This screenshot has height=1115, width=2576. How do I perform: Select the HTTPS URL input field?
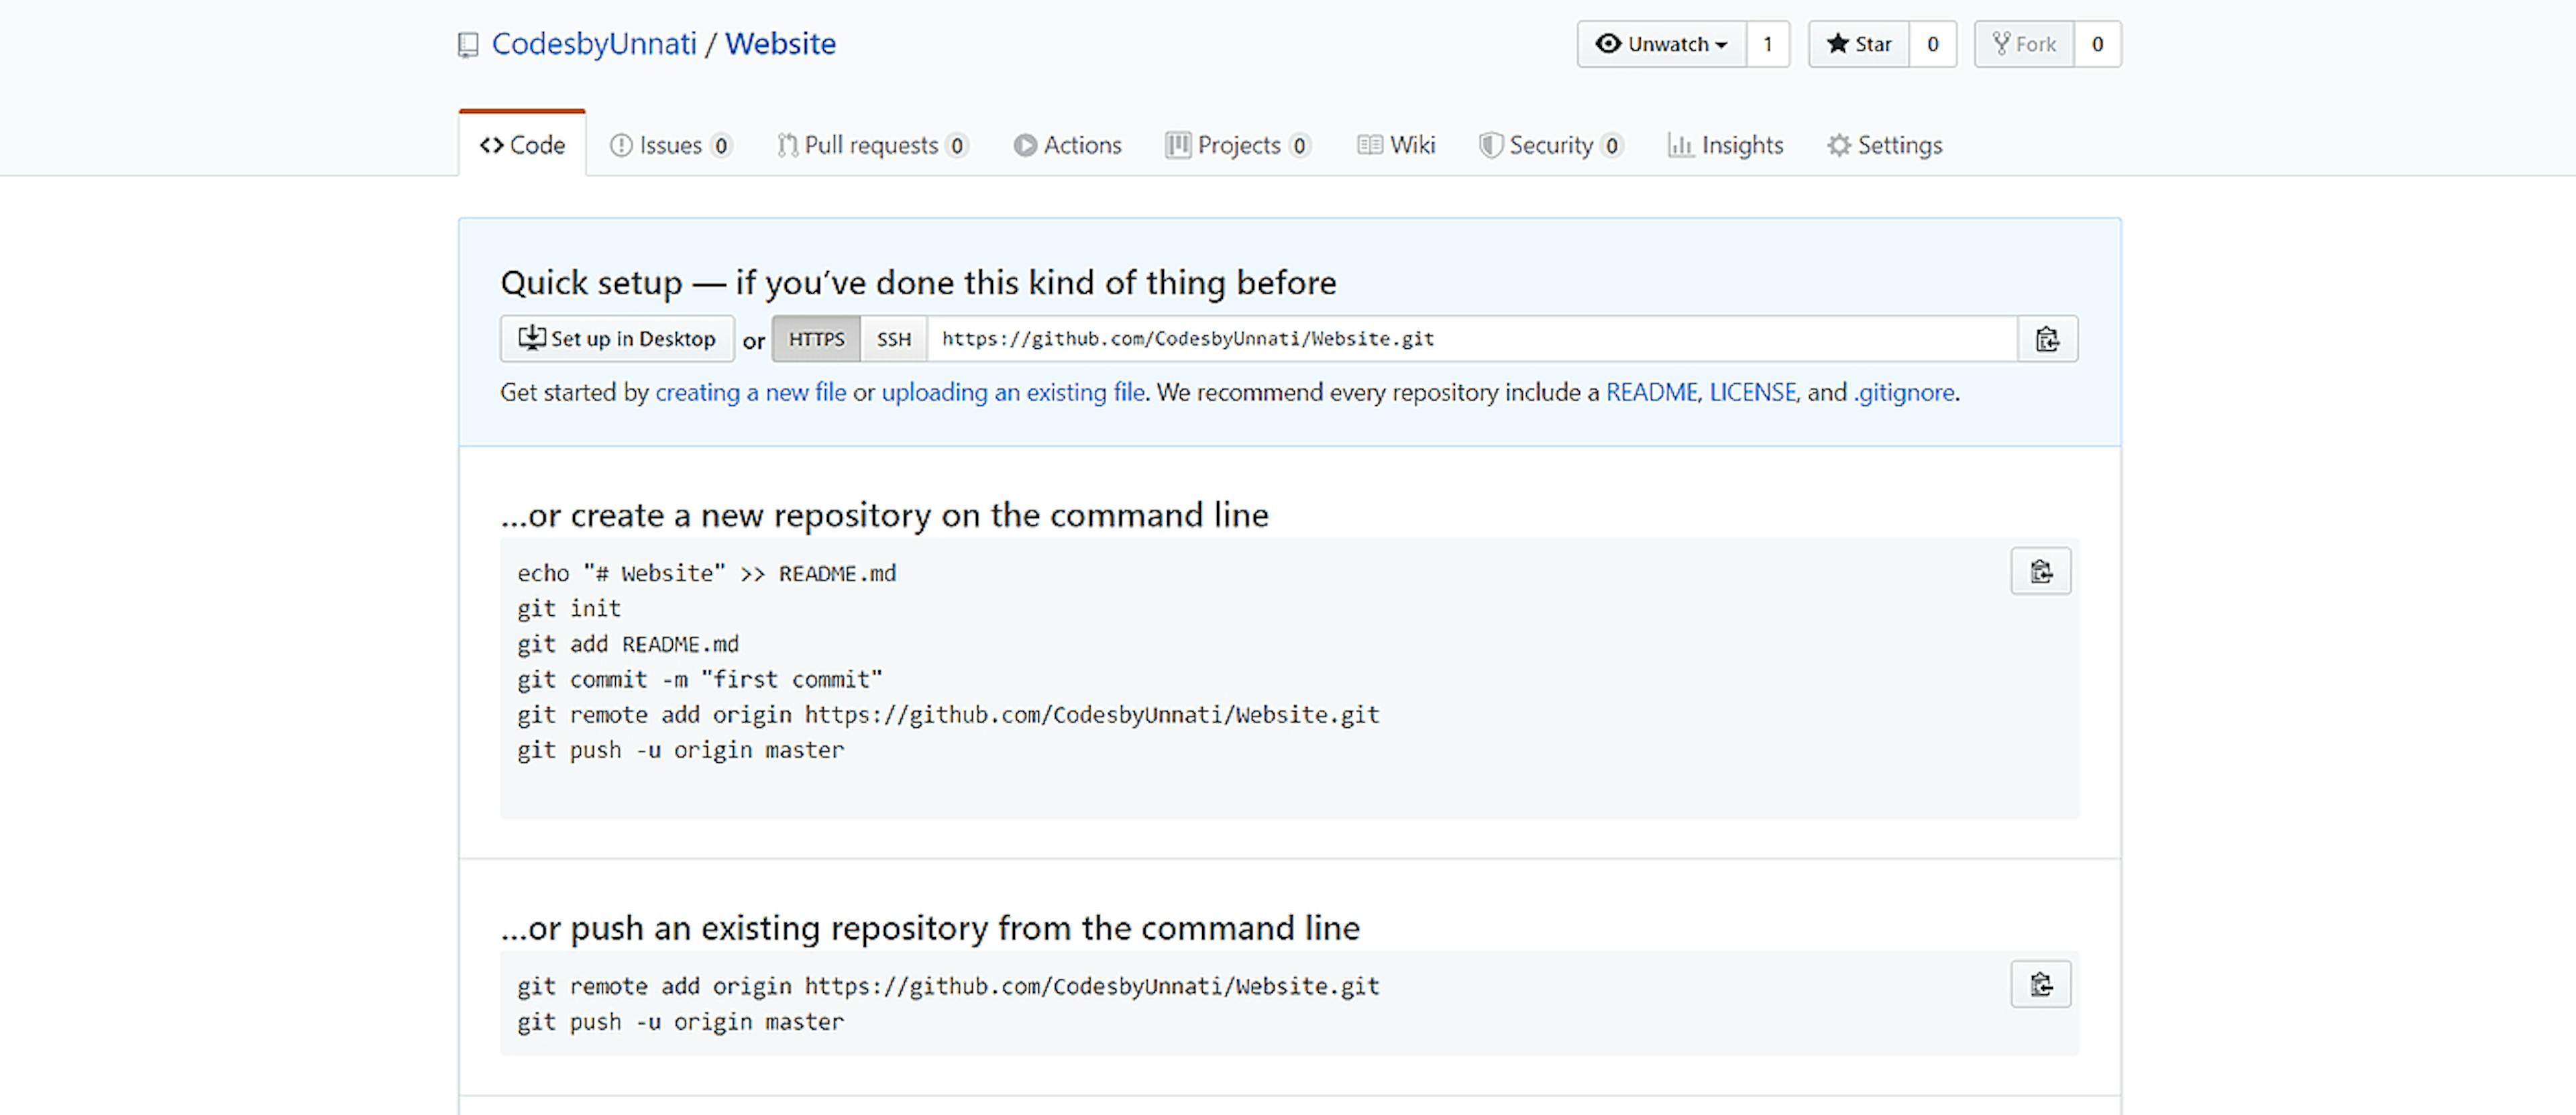pyautogui.click(x=1474, y=338)
